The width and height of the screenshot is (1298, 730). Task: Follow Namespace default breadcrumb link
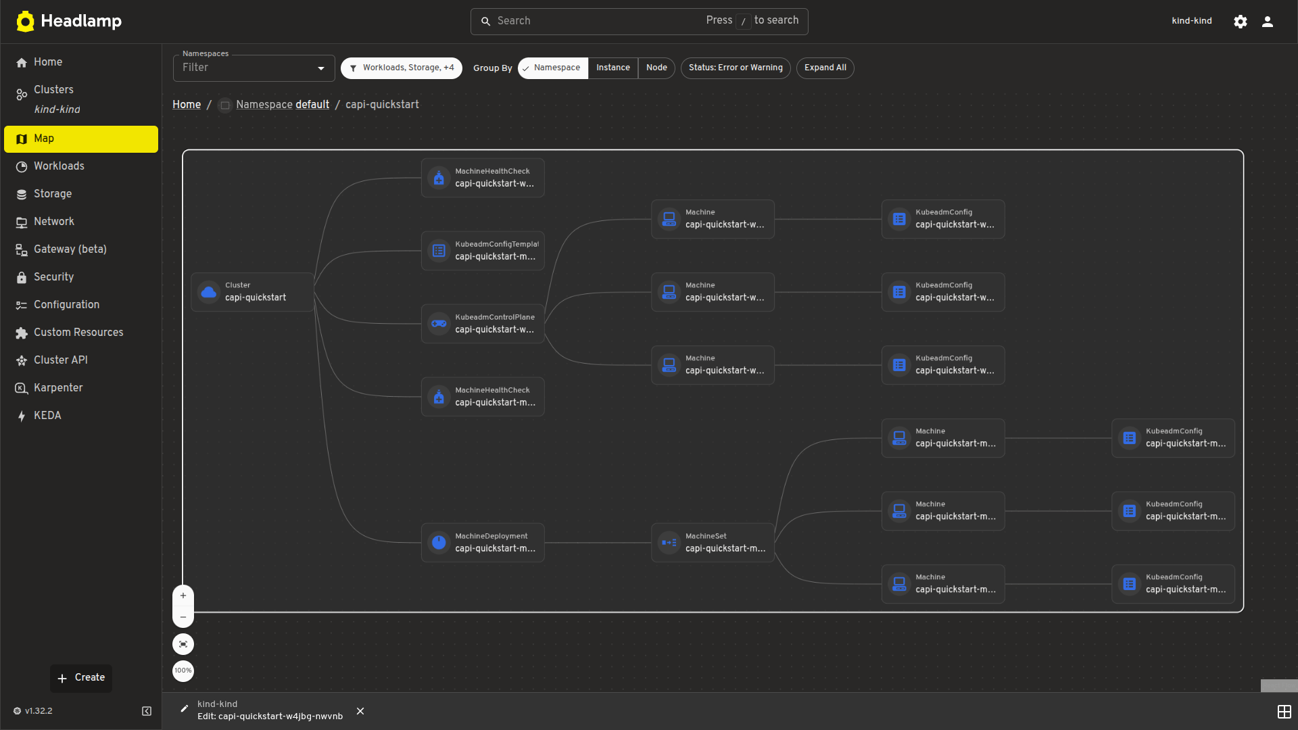pyautogui.click(x=283, y=105)
